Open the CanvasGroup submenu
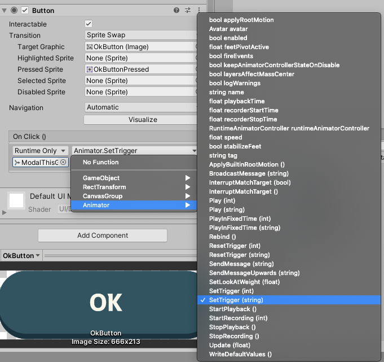The height and width of the screenshot is (362, 384). 134,196
